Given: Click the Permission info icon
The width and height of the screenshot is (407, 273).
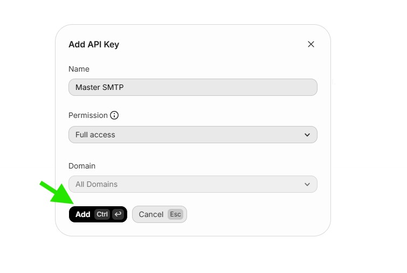Looking at the screenshot, I should pyautogui.click(x=114, y=115).
